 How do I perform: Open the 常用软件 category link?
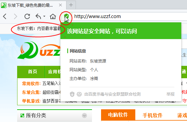pyautogui.click(x=31, y=84)
